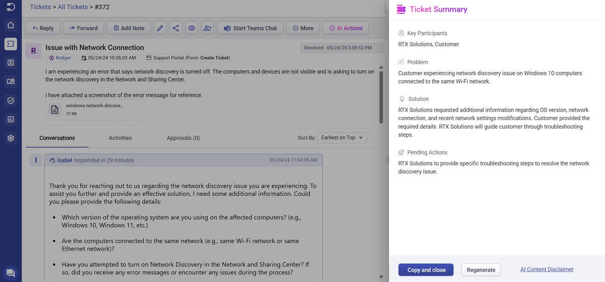The height and width of the screenshot is (282, 605).
Task: Click the Tickets breadcrumb link
Action: (40, 7)
